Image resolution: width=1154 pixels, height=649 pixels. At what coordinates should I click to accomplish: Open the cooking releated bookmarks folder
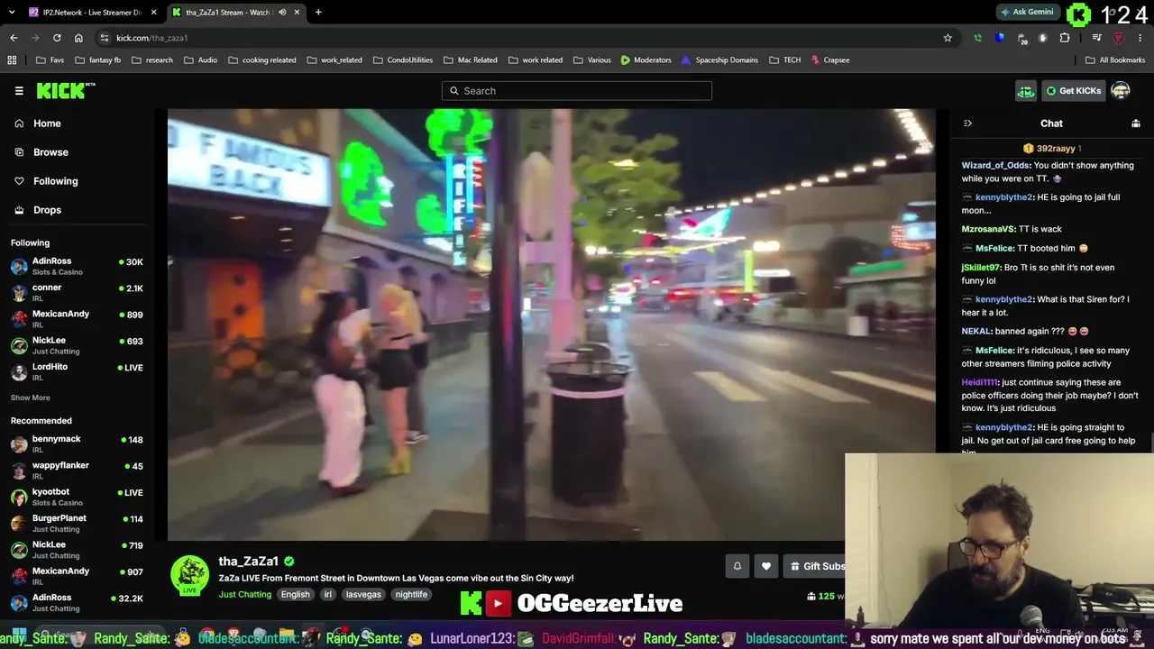point(262,60)
